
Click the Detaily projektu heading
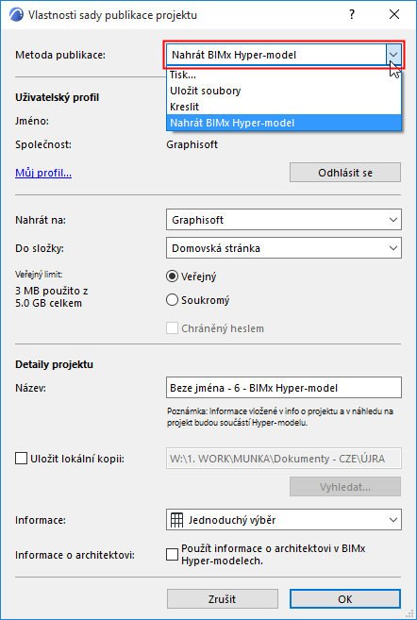tap(54, 364)
